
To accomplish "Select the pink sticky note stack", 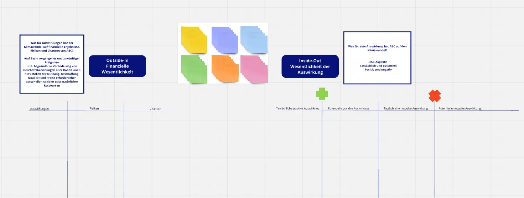I will pyautogui.click(x=254, y=68).
